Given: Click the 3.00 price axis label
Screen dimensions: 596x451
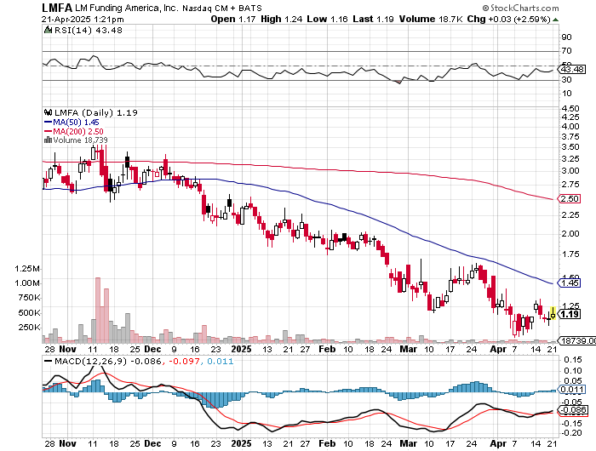Looking at the screenshot, I should tap(570, 170).
